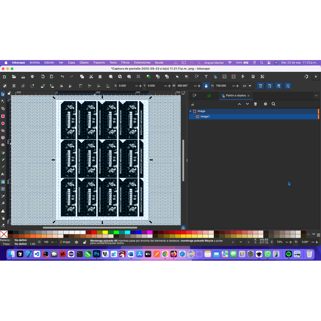Click the Save document icon
Image resolution: width=321 pixels, height=321 pixels.
pyautogui.click(x=23, y=77)
